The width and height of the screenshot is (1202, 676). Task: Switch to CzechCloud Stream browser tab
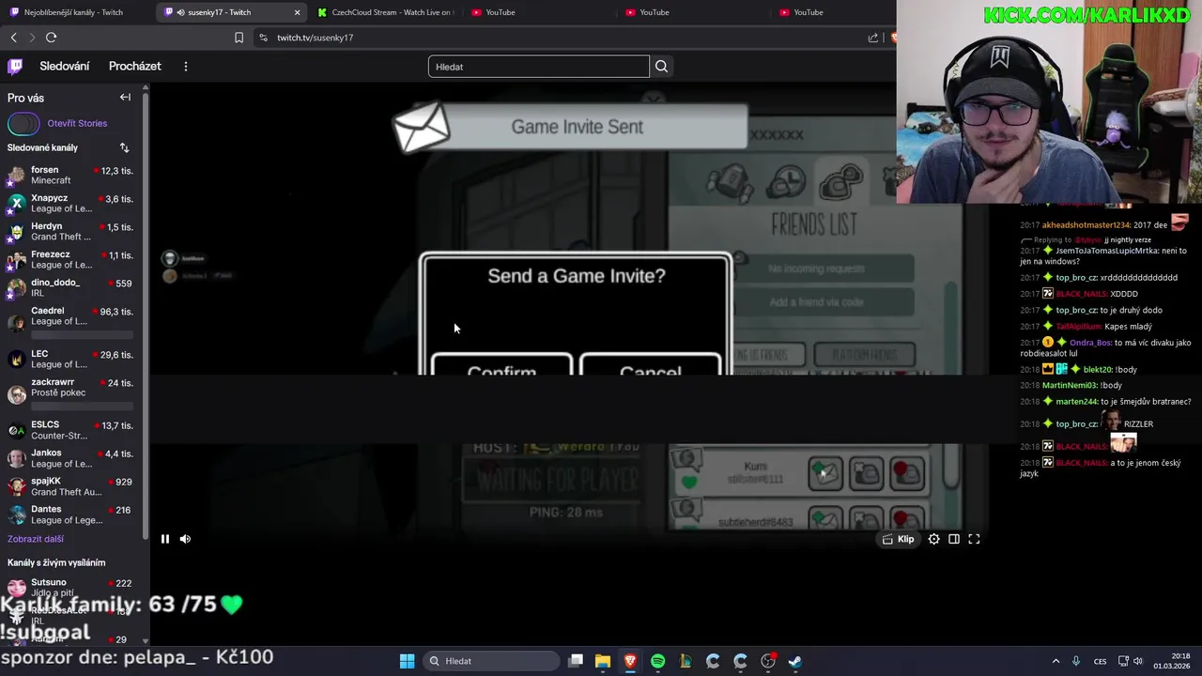click(385, 12)
